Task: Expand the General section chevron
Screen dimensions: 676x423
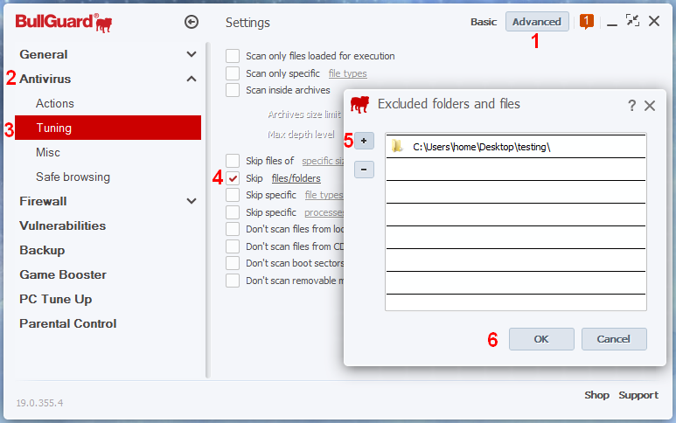Action: click(192, 54)
